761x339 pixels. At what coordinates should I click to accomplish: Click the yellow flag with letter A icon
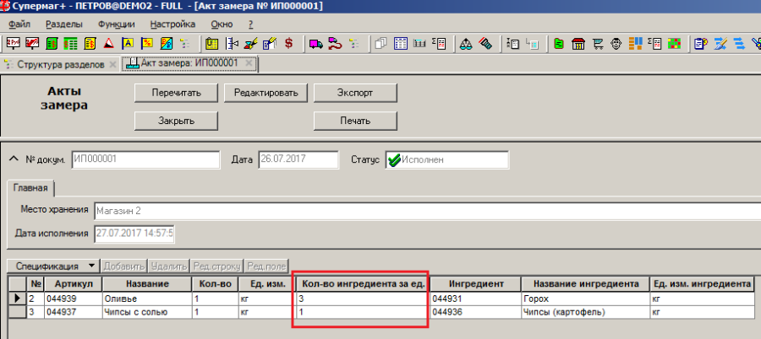click(x=129, y=44)
